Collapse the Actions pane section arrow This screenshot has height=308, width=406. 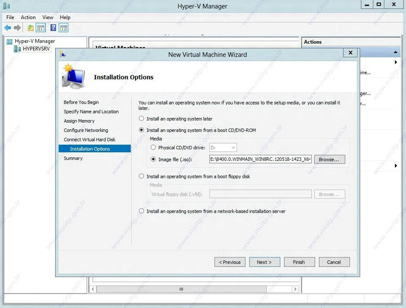click(x=395, y=52)
